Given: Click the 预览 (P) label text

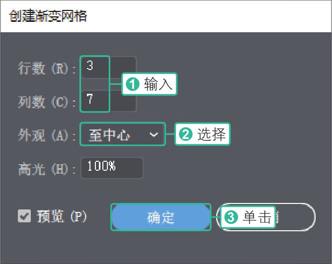Looking at the screenshot, I should click(62, 217).
